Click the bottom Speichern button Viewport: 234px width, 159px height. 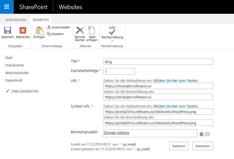click(179, 146)
